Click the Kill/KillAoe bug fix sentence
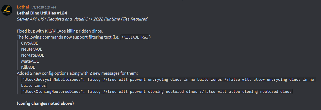This screenshot has height=110, width=321. pyautogui.click(x=60, y=31)
